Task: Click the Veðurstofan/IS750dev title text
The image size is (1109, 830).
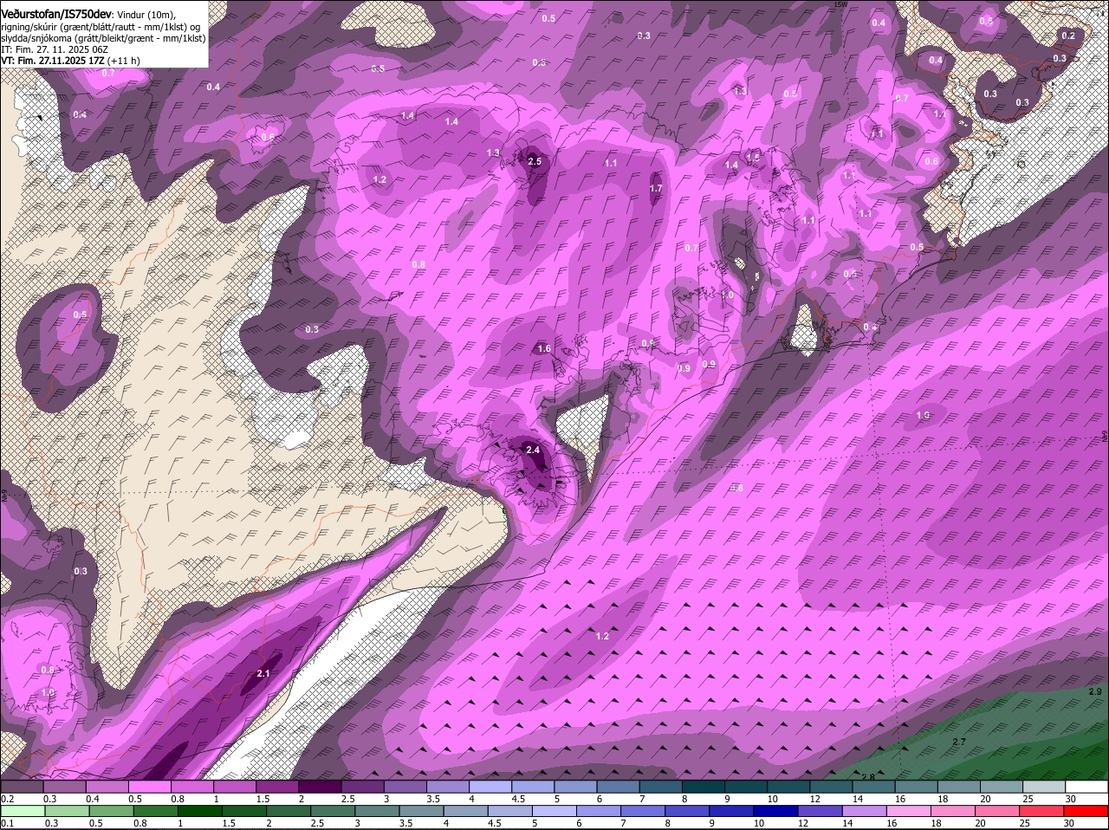Action: [x=56, y=15]
